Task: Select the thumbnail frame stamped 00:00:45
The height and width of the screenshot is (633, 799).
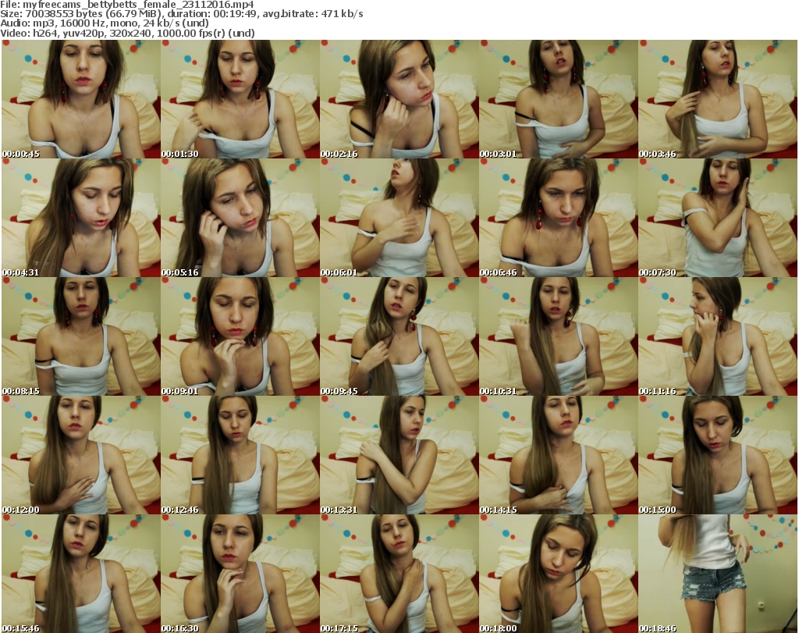Action: click(x=81, y=99)
